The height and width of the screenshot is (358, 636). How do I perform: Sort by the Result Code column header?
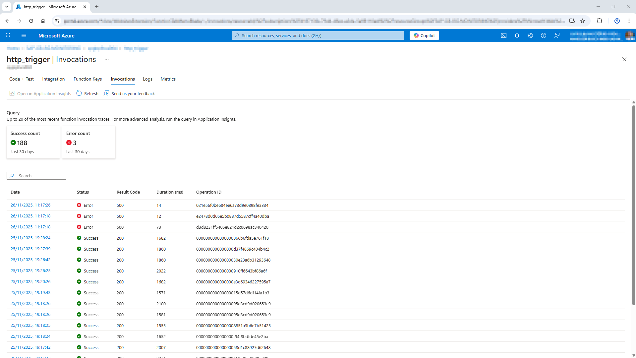coord(128,192)
